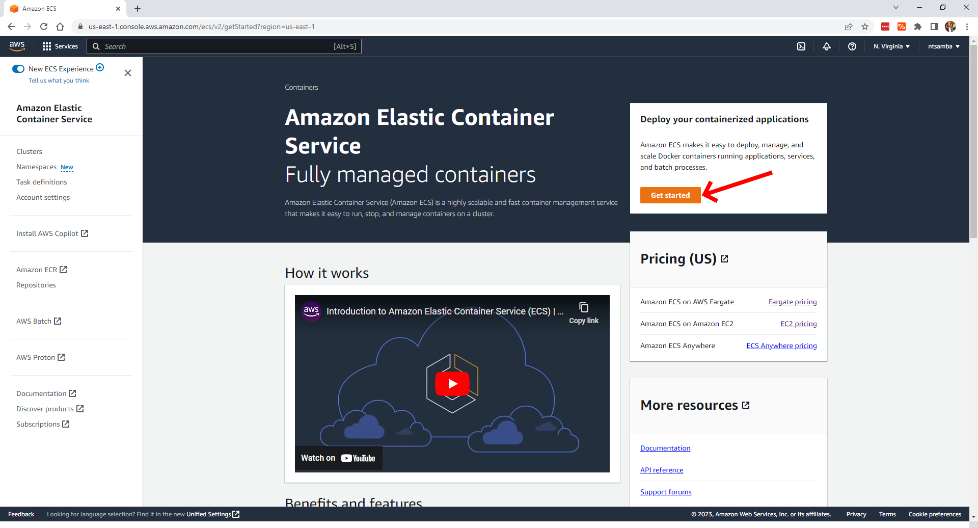
Task: Open the Unified Settings footer link
Action: click(x=213, y=514)
